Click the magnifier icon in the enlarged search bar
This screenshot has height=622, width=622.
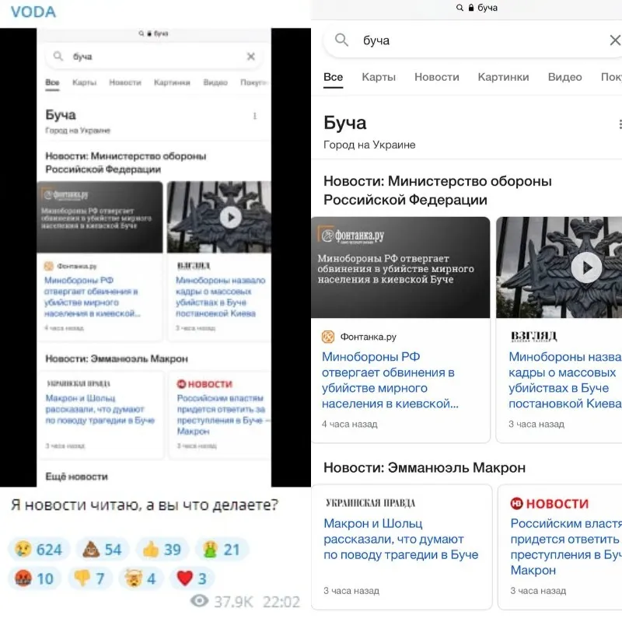click(x=341, y=40)
